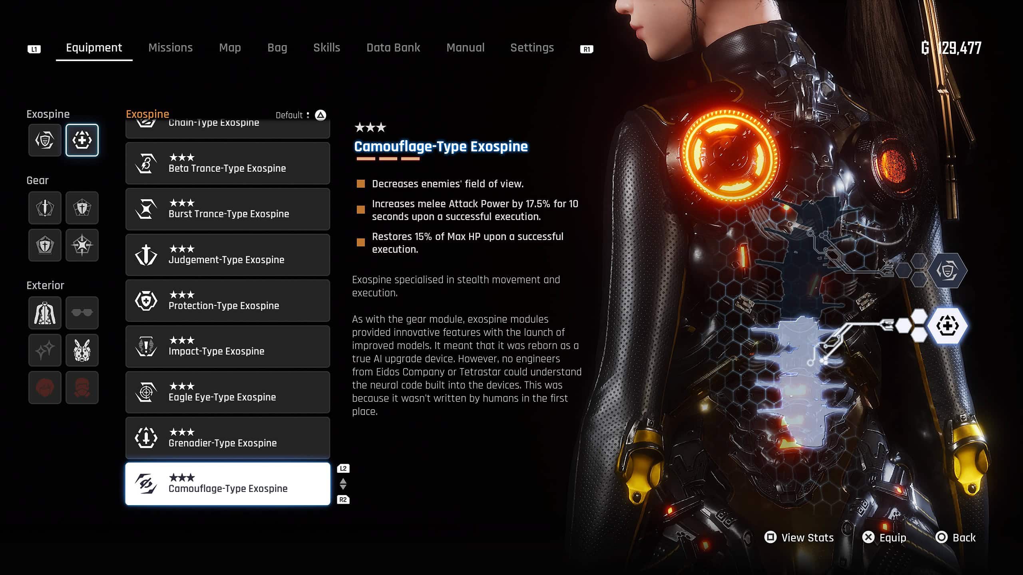Open the Data Bank tab
This screenshot has width=1023, height=575.
[393, 48]
